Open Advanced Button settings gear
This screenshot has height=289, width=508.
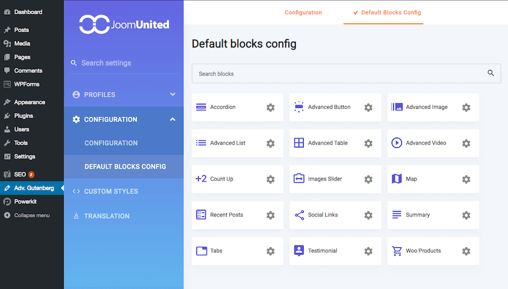369,108
